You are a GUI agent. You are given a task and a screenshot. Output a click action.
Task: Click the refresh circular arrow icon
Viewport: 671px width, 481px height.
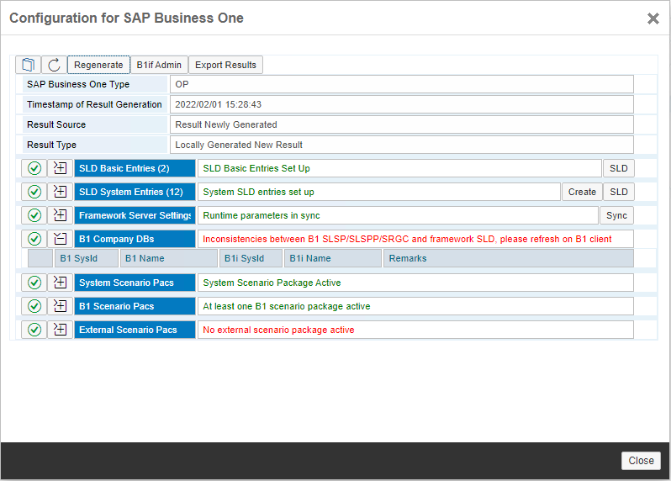[54, 65]
